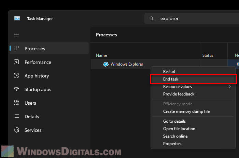Open the Services page
Viewport: 239px width, 158px height.
point(49,130)
